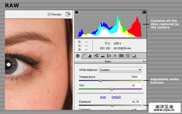Switch to the Detail sharpening tab
The width and height of the screenshot is (182, 114).
[90, 56]
